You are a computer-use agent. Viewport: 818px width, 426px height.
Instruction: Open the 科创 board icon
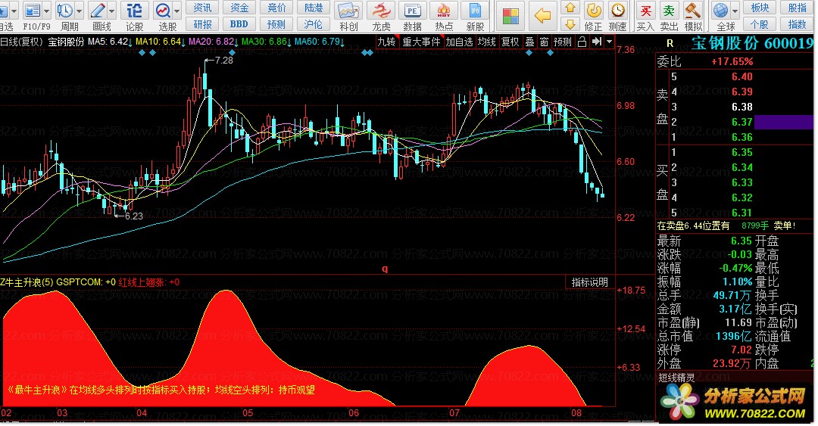(348, 11)
